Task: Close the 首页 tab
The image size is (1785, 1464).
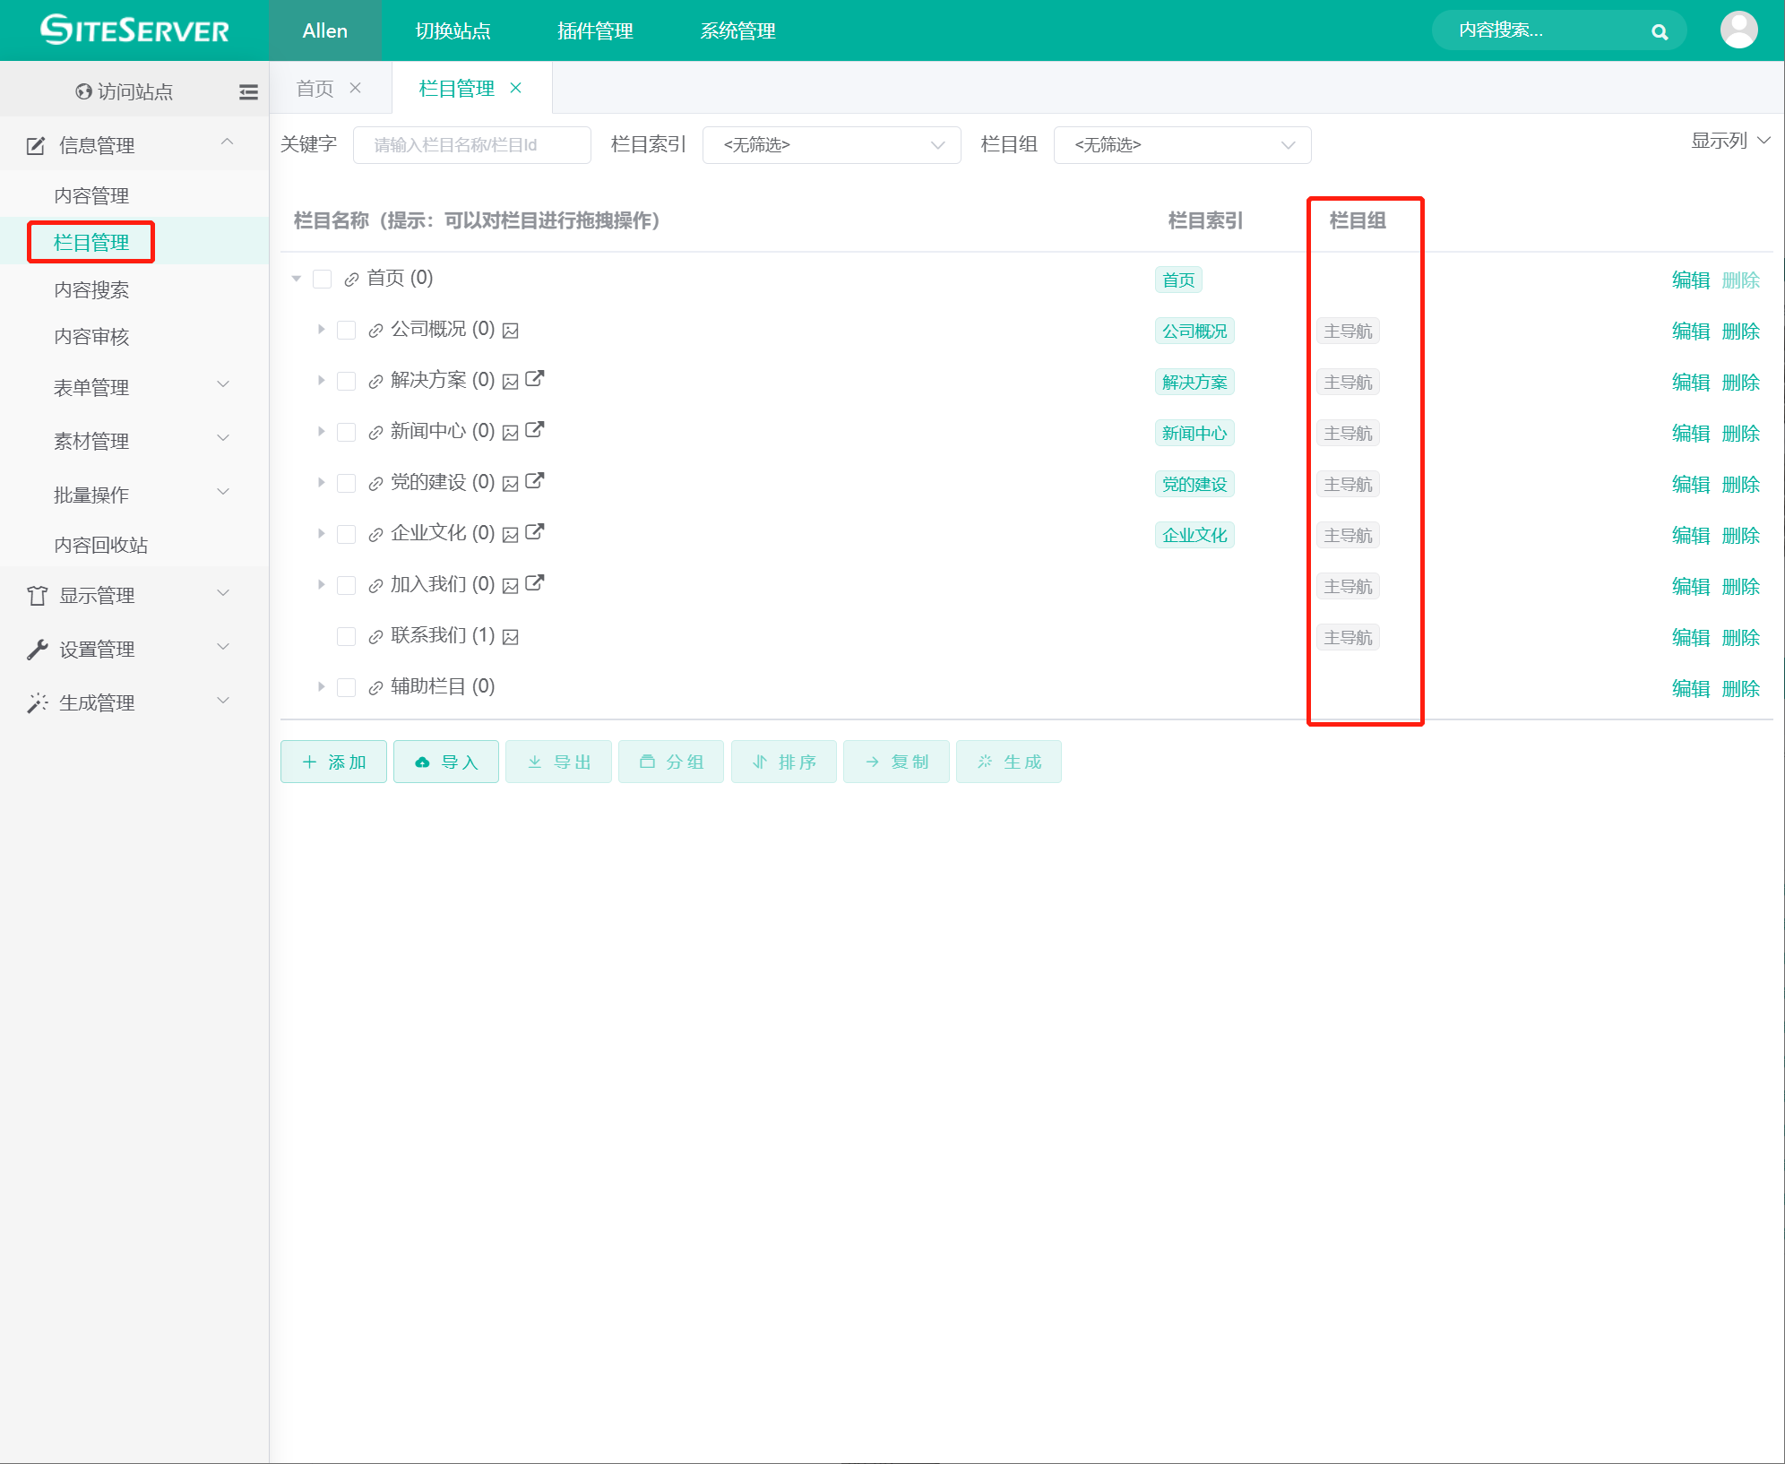Action: (356, 88)
